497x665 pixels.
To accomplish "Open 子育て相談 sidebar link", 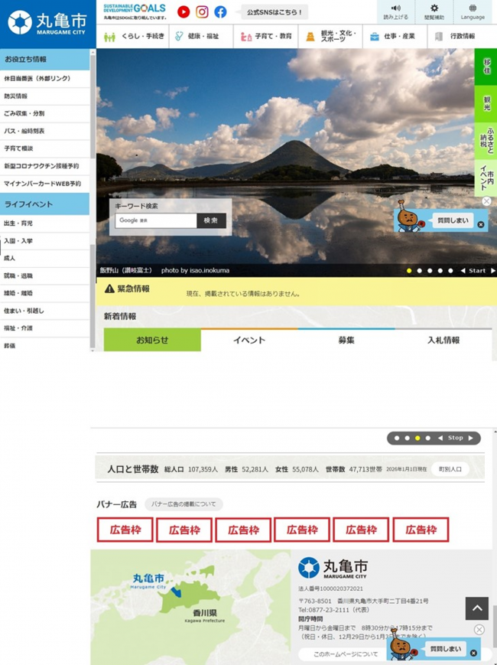I will tap(45, 148).
